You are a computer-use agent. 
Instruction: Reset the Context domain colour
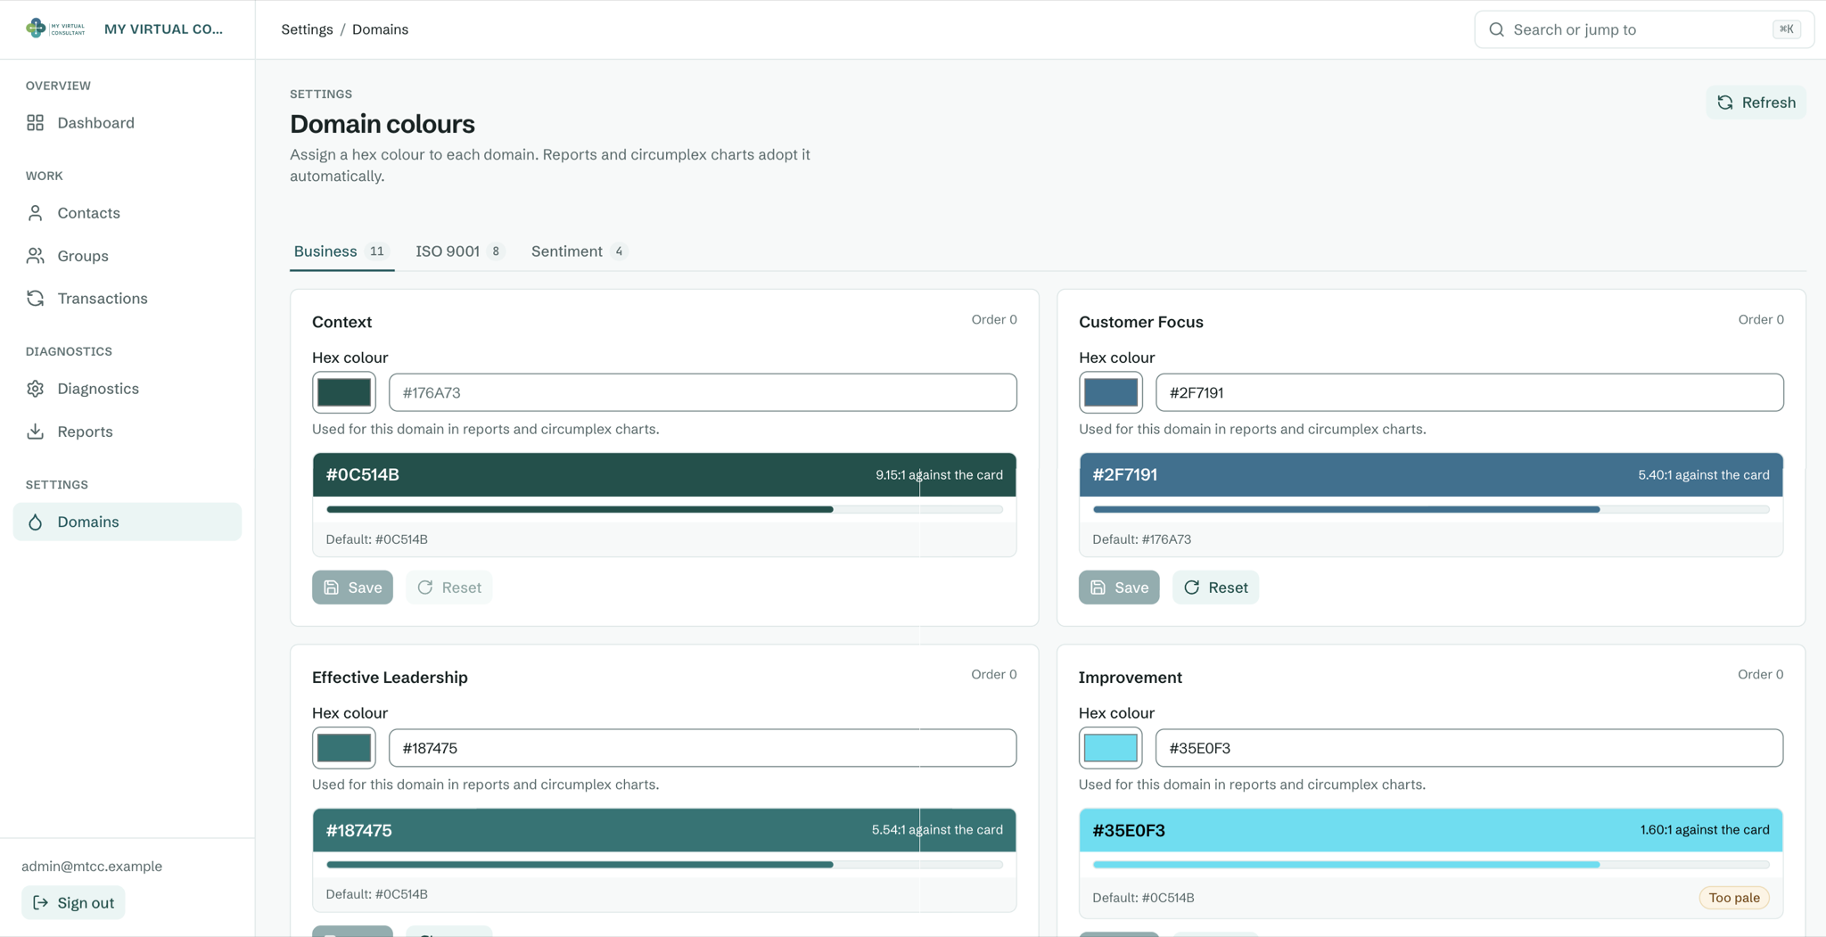click(x=449, y=588)
